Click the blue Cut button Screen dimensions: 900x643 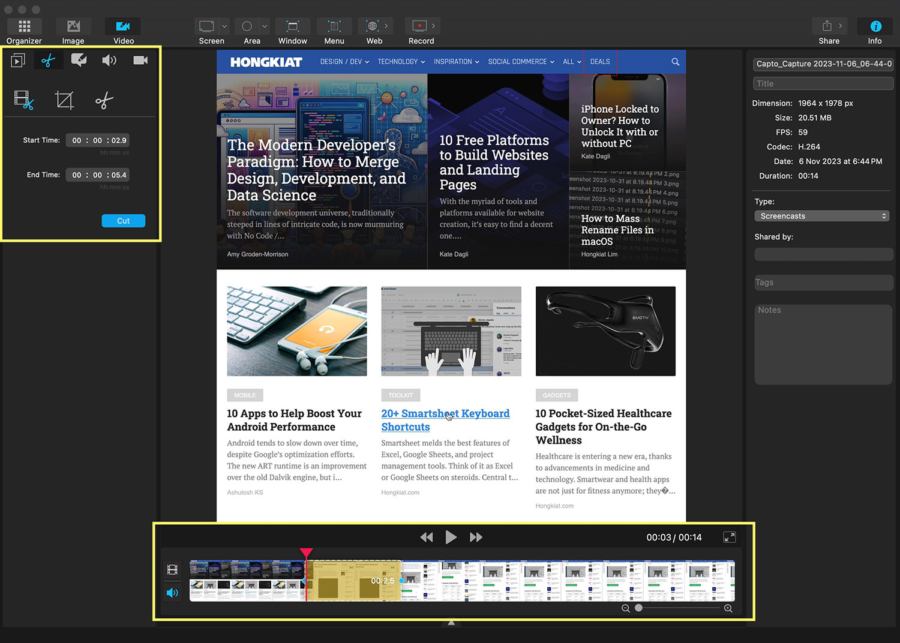(x=124, y=221)
